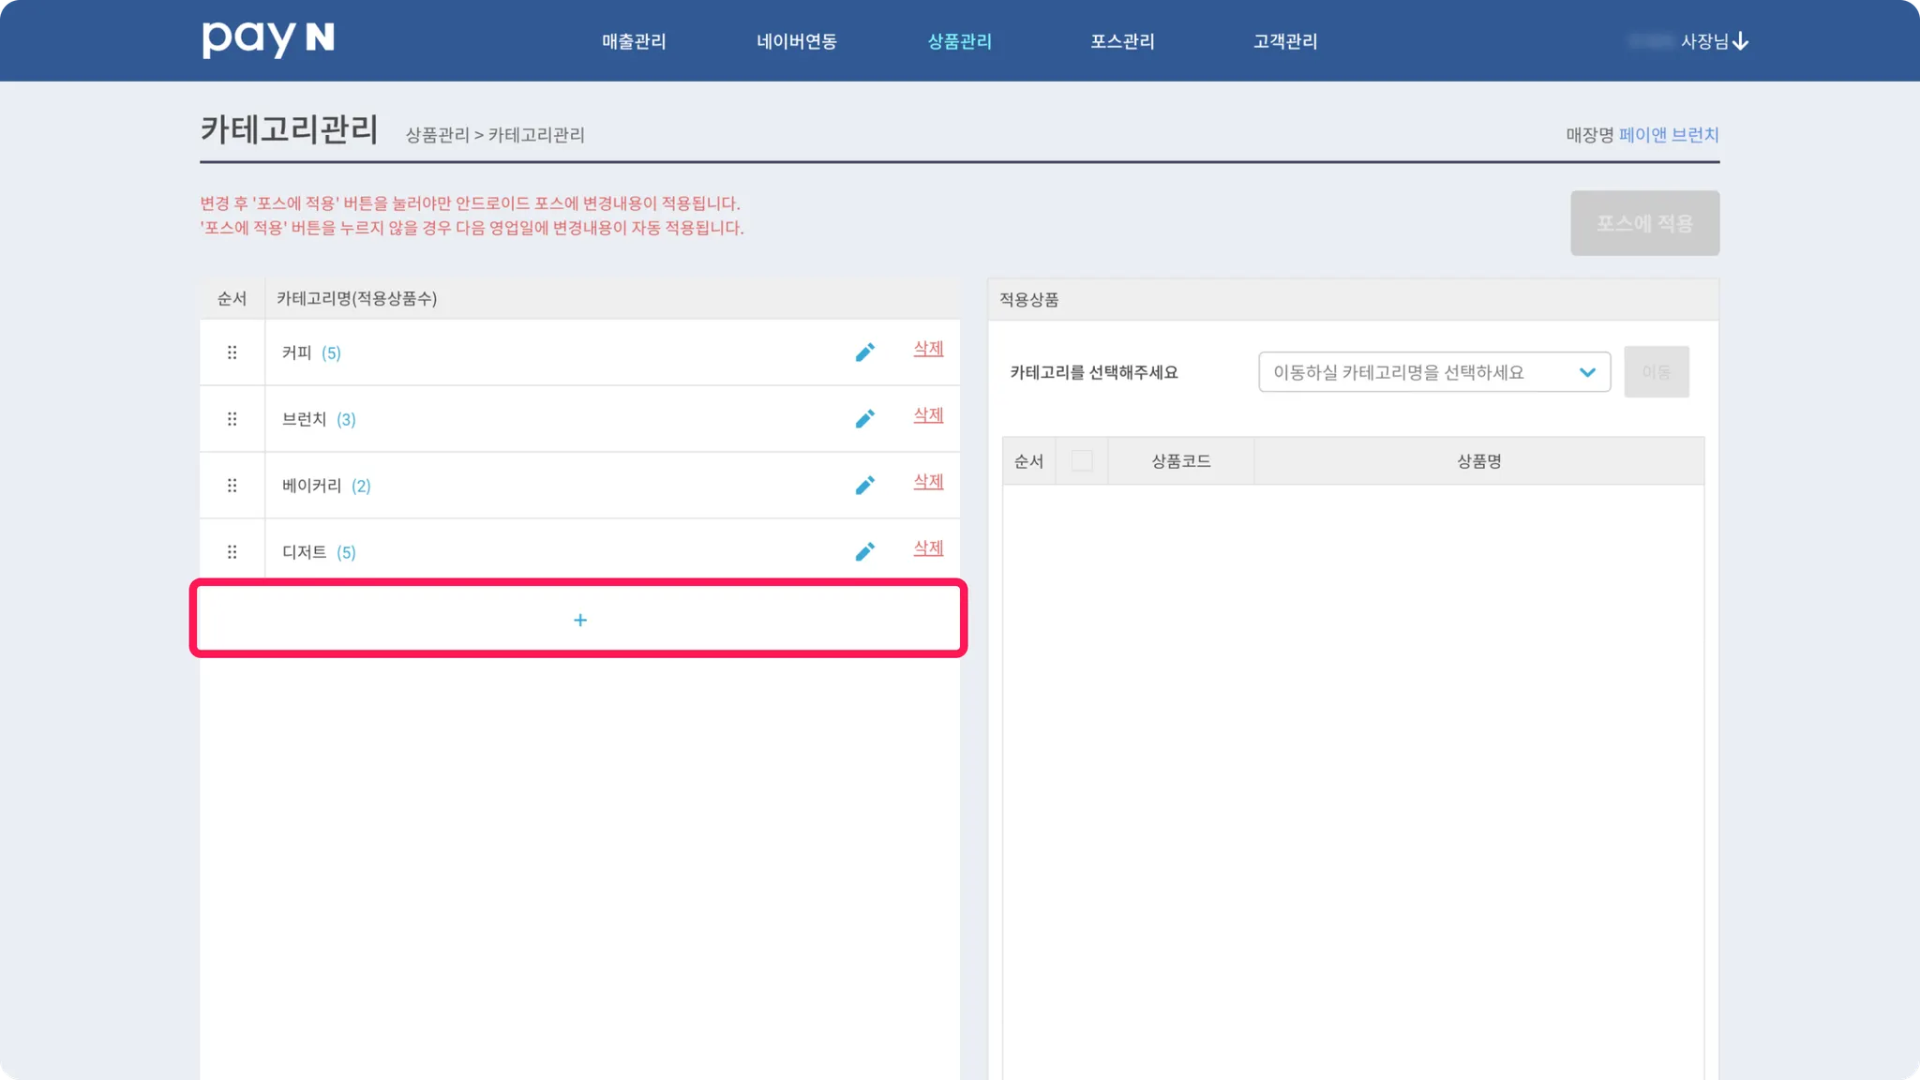1920x1080 pixels.
Task: Click the plus icon to add category
Action: point(579,620)
